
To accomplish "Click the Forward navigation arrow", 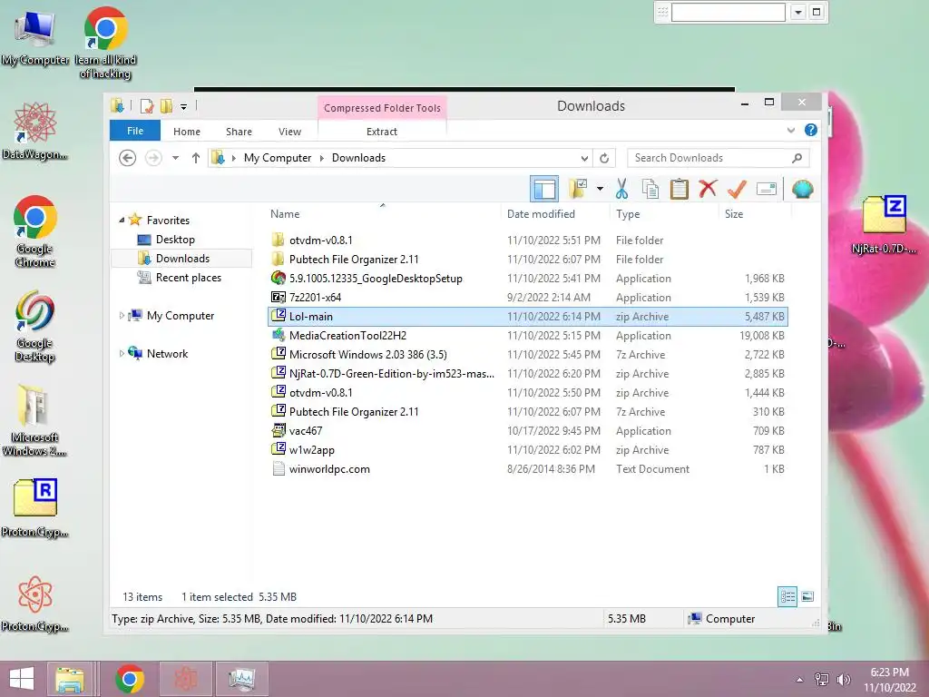I will coord(153,158).
